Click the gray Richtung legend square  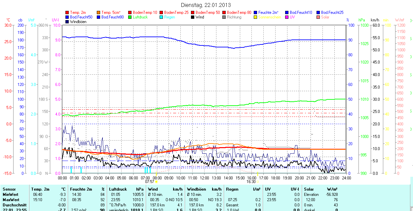[x=224, y=17]
